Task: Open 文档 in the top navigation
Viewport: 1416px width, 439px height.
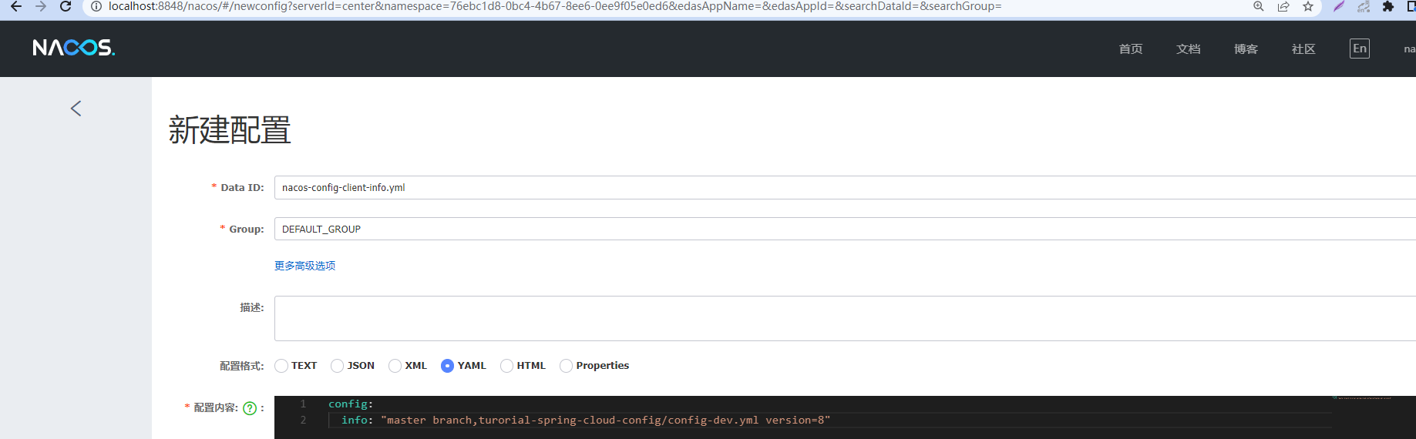Action: click(x=1189, y=49)
